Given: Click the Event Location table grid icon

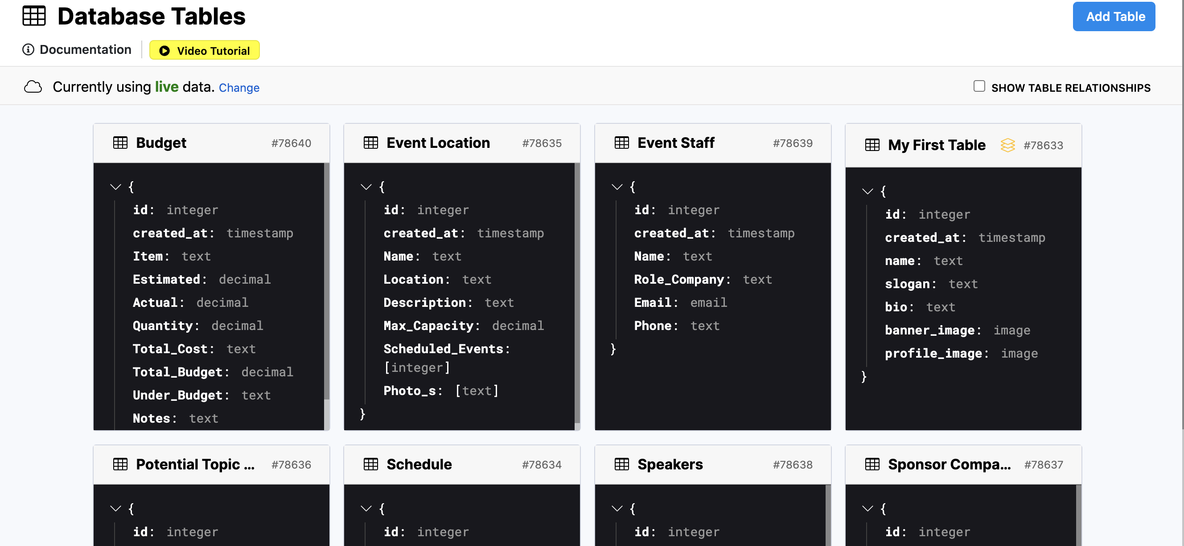Looking at the screenshot, I should (371, 143).
